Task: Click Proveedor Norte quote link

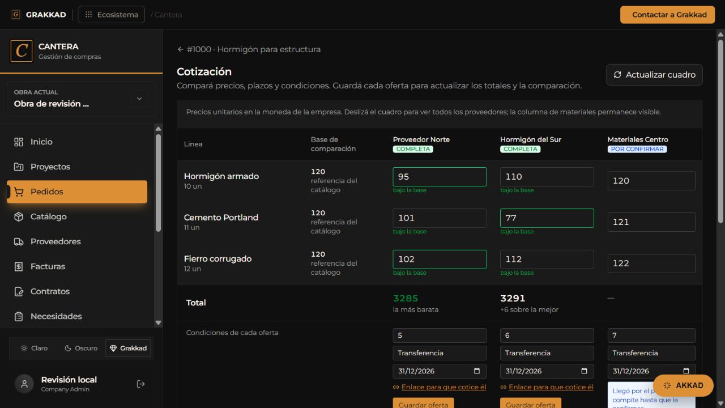Action: (440, 387)
